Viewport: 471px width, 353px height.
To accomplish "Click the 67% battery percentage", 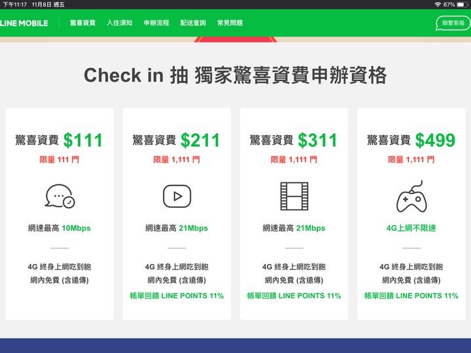I will pos(449,5).
